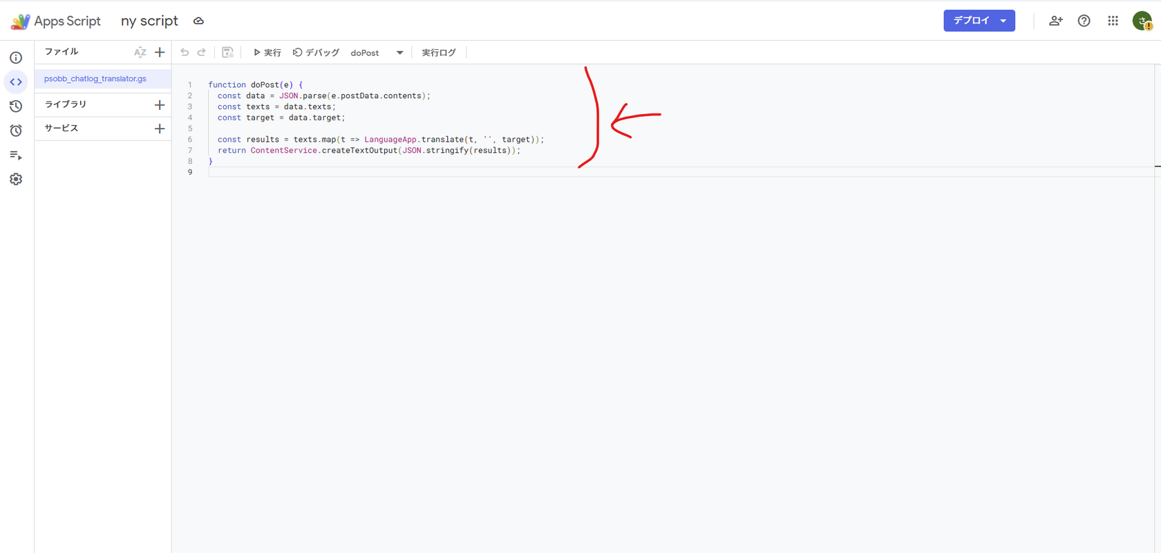Click the save project icon
This screenshot has height=553, width=1161.
(x=227, y=53)
